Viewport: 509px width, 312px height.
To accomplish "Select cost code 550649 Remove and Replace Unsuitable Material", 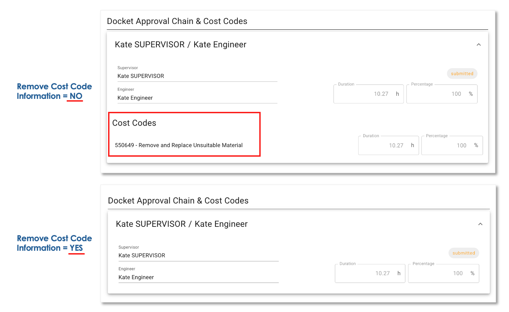I will coord(178,145).
